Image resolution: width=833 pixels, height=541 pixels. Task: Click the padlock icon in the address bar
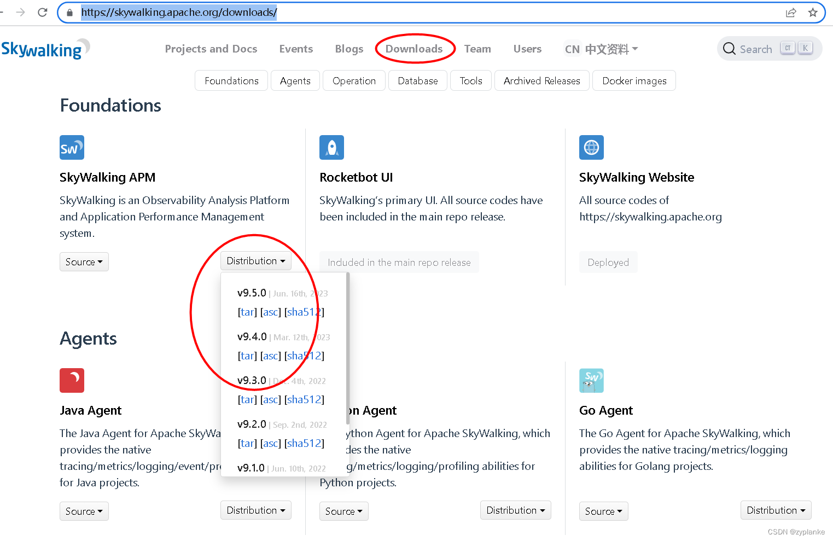tap(69, 12)
